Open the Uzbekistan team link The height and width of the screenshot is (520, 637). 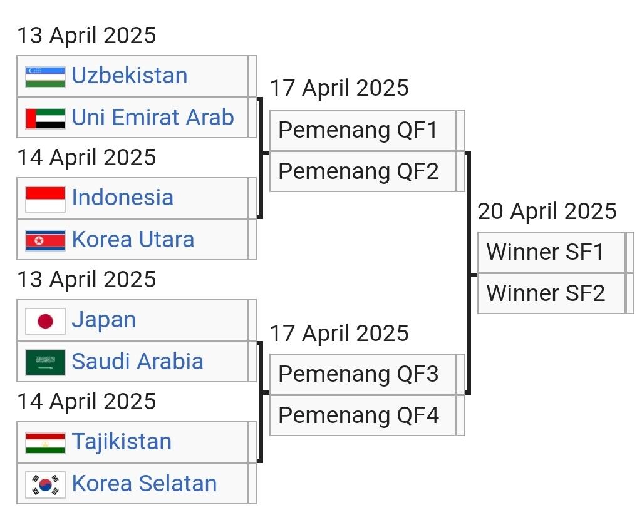(130, 76)
